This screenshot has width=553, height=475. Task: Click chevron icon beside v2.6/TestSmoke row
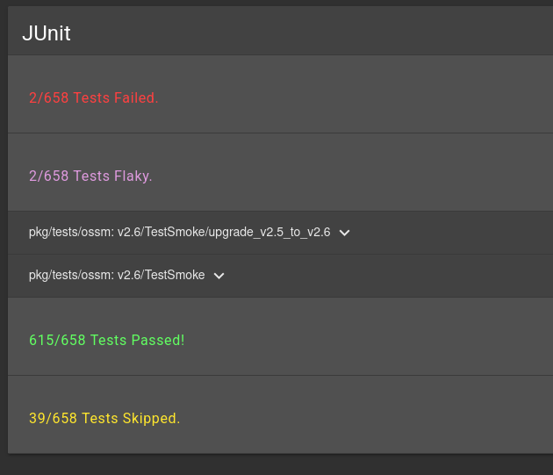tap(219, 276)
